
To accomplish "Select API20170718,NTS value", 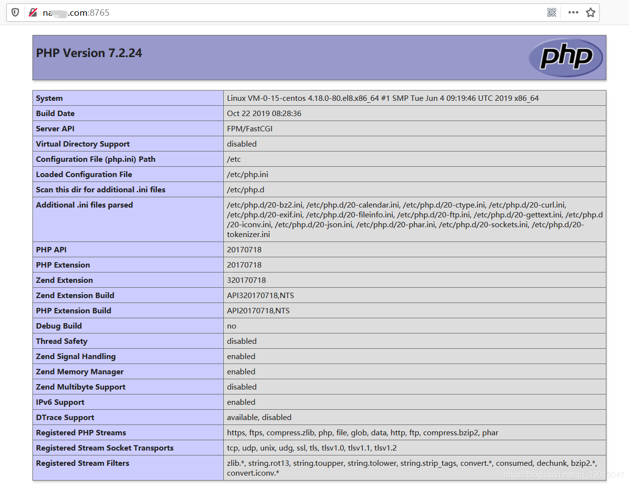I will (x=258, y=311).
